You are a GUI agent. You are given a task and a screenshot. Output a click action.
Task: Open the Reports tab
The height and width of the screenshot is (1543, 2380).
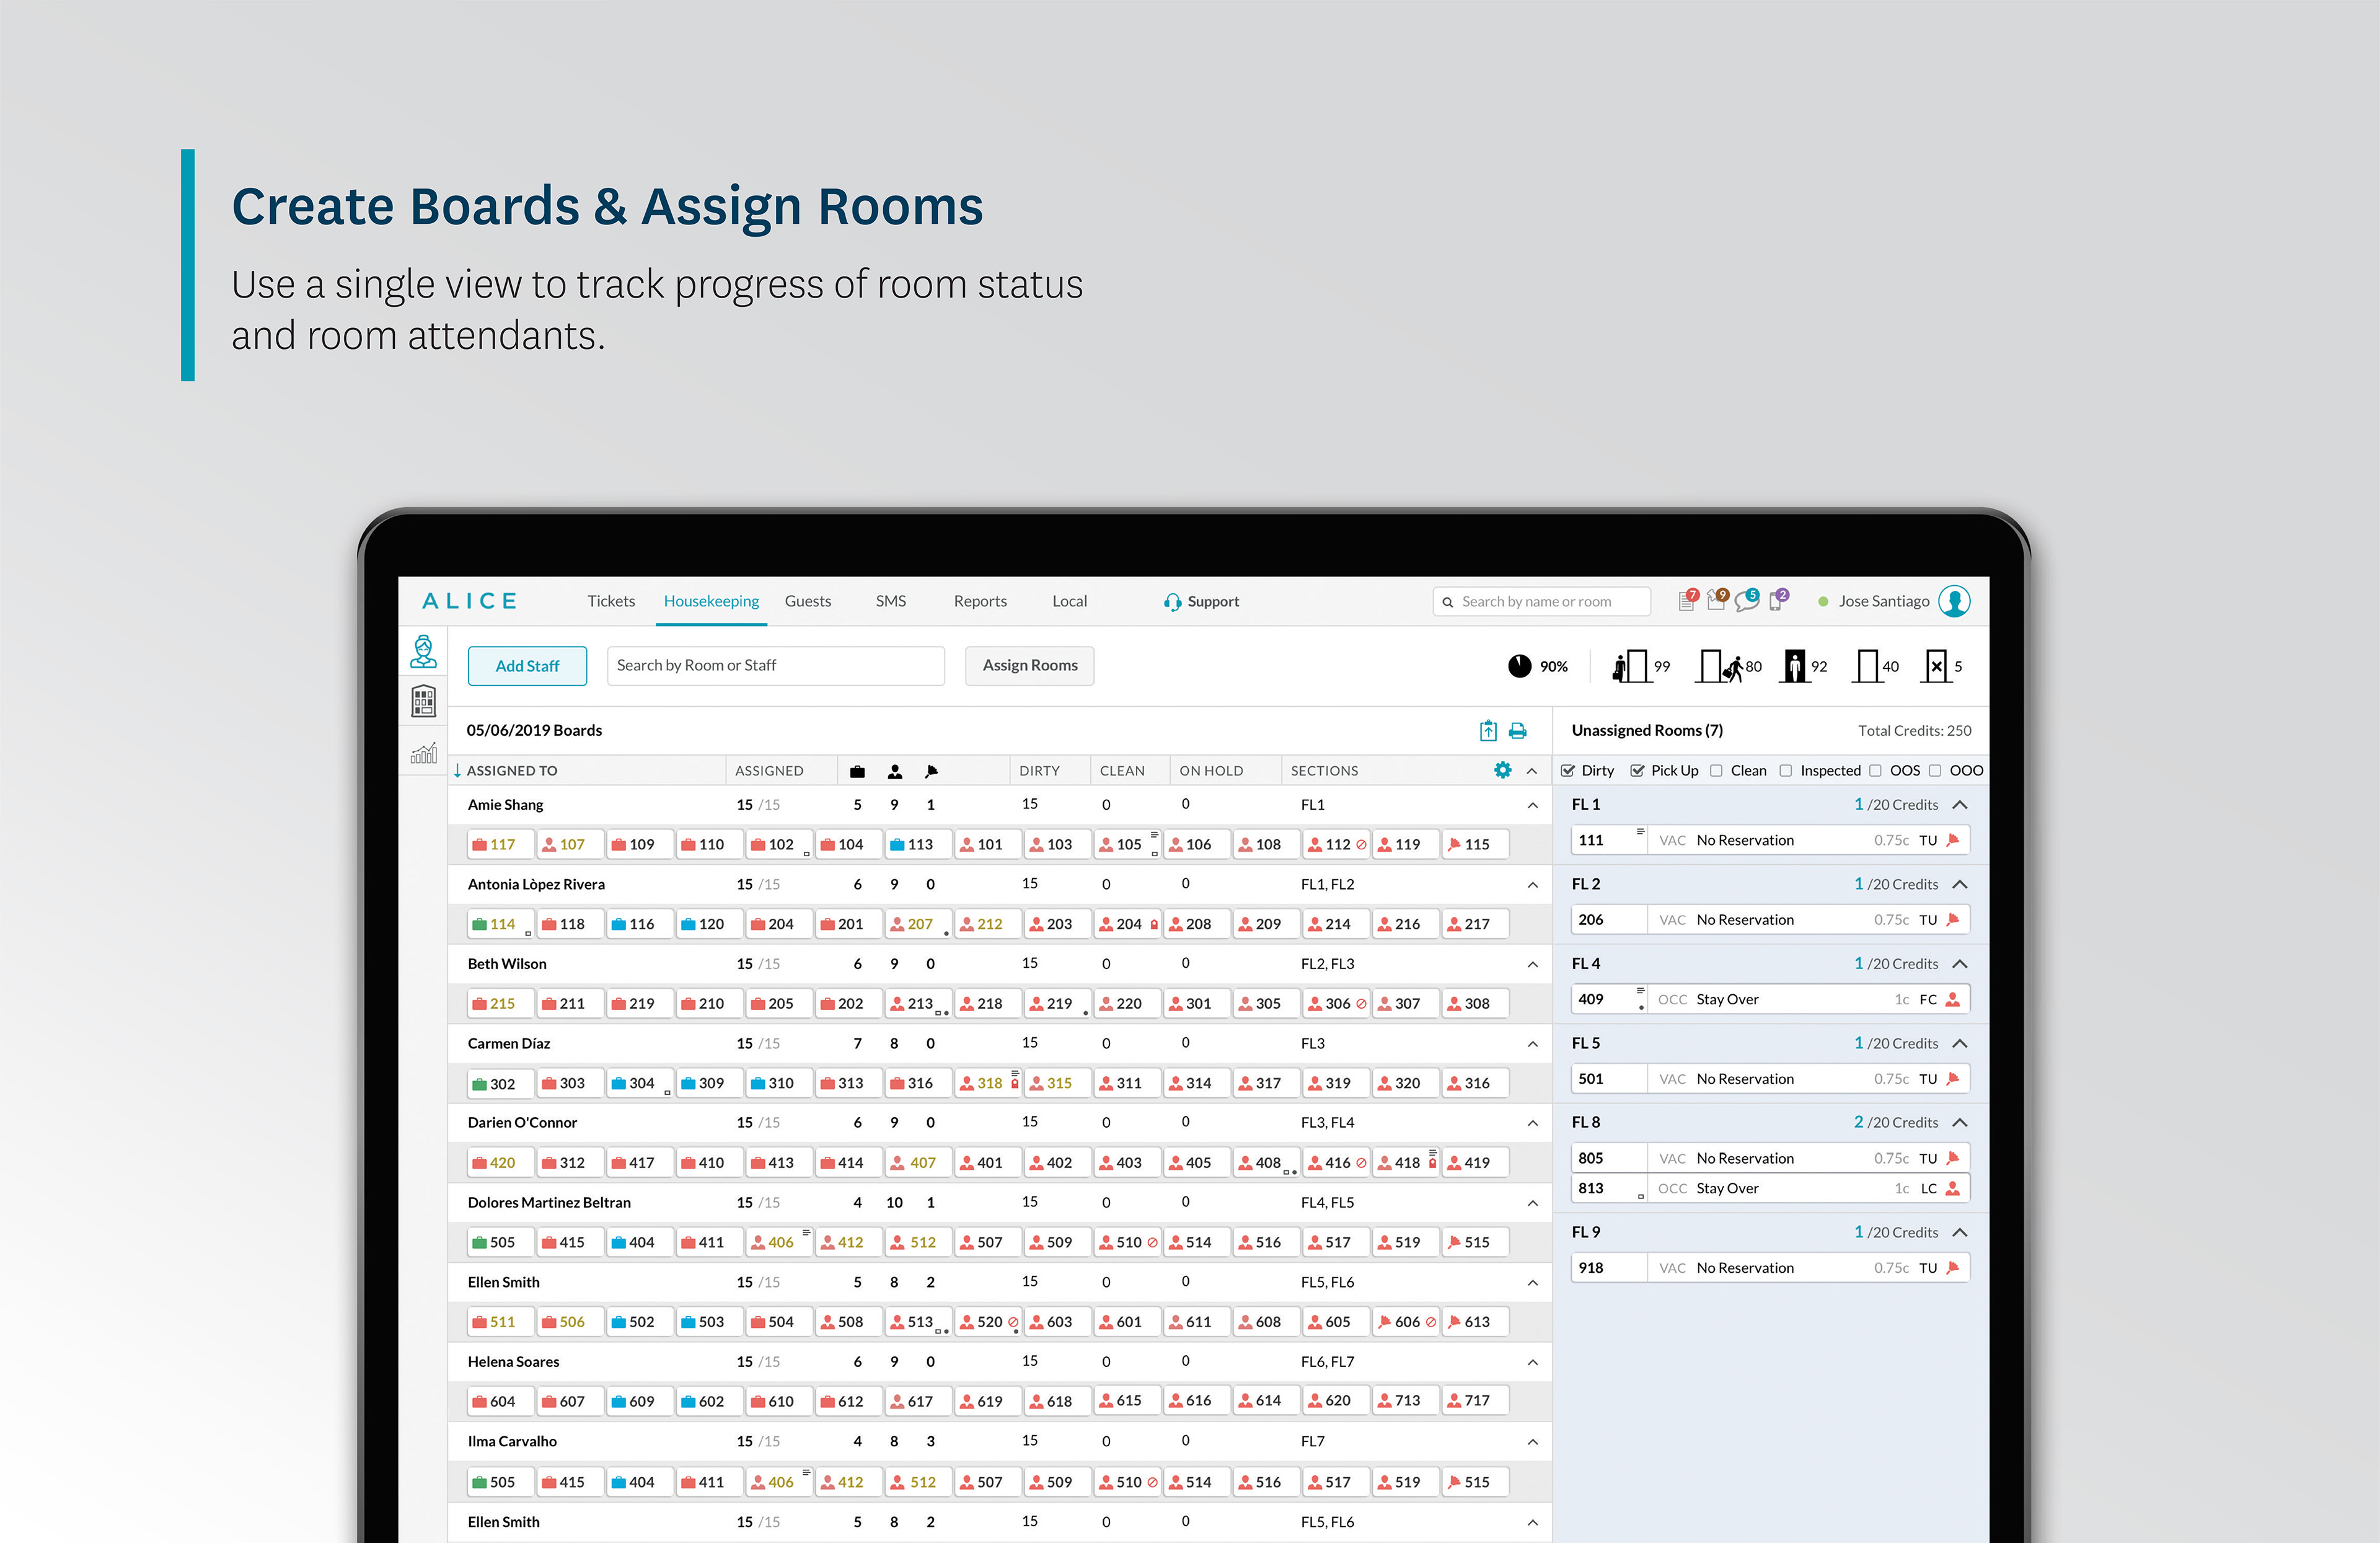pos(979,601)
